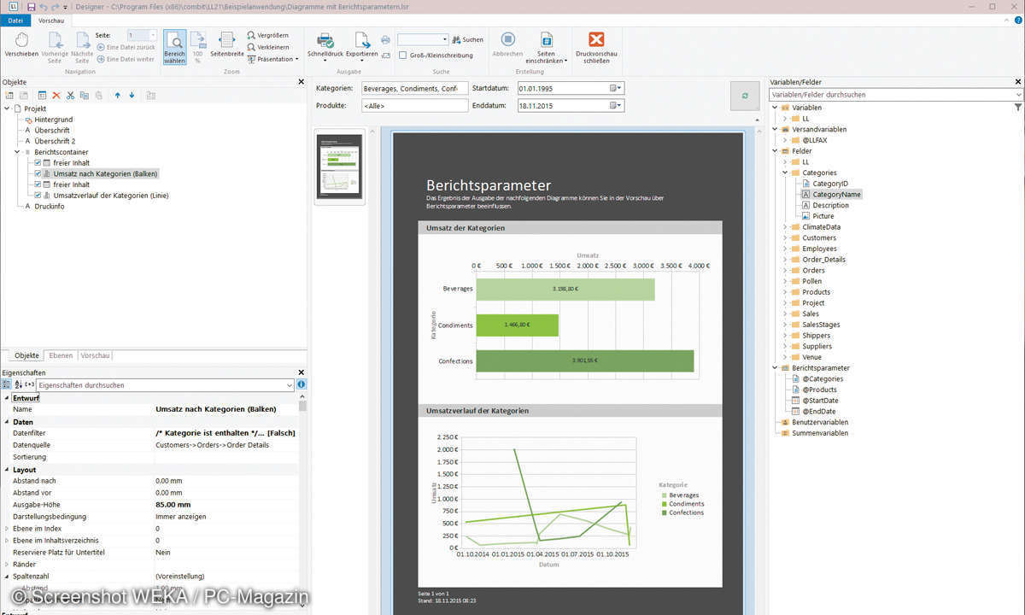Viewport: 1025px width, 615px height.
Task: Open the Datei menu
Action: point(15,20)
